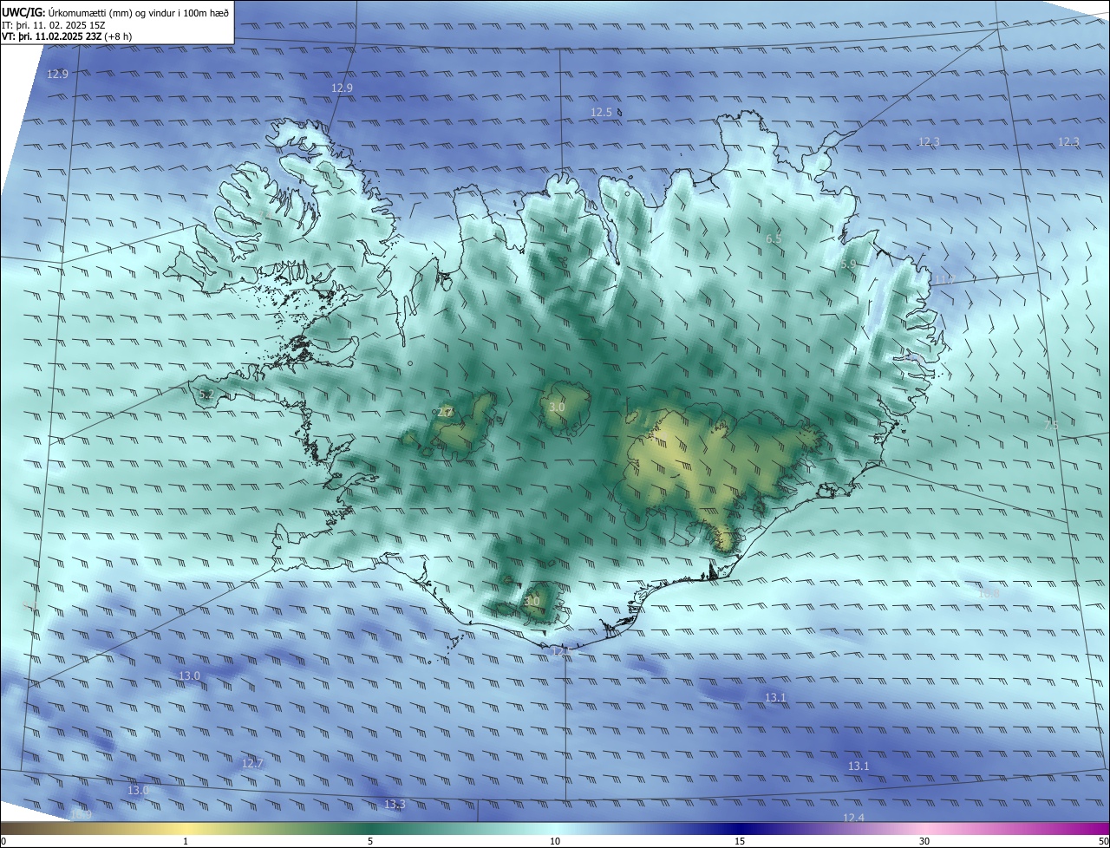
Task: Click the precipitable water color scale bar
Action: click(x=555, y=828)
